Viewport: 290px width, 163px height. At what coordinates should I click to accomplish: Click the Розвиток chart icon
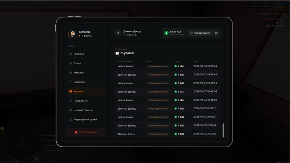click(71, 82)
